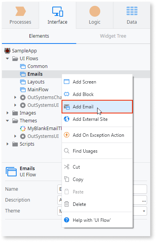The width and height of the screenshot is (156, 242).
Task: Open the Logic layer tab
Action: 94,15
